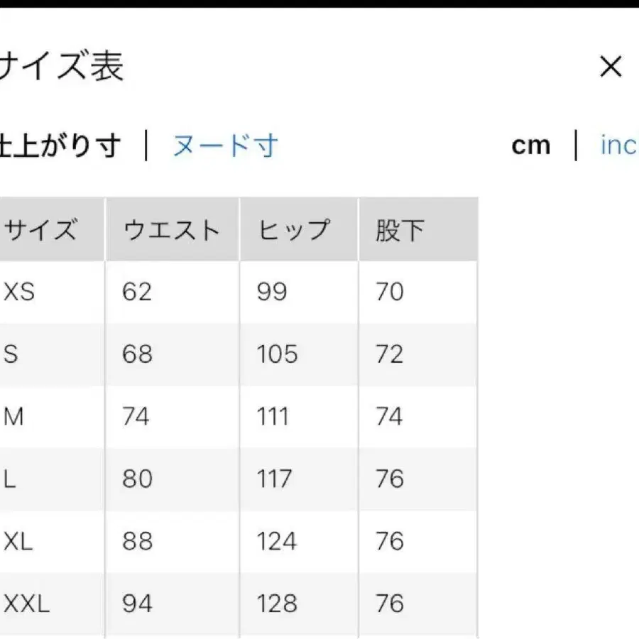Click the ヒップ column header
The width and height of the screenshot is (639, 639).
coord(293,228)
